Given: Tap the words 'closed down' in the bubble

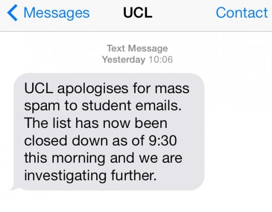Looking at the screenshot, I should (x=66, y=140).
